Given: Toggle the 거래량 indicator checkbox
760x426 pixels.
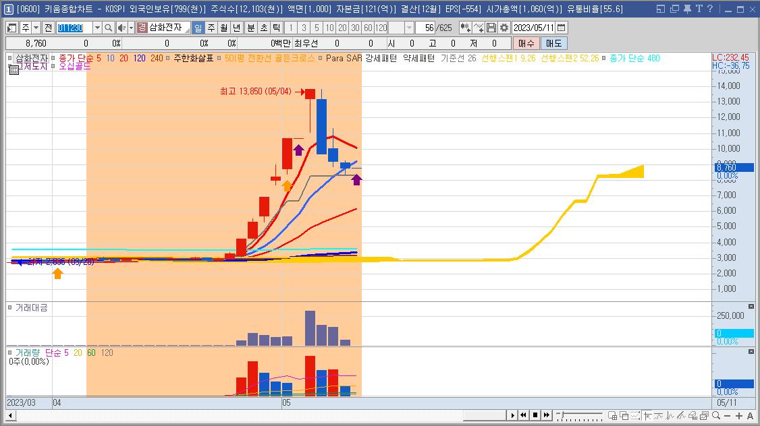Looking at the screenshot, I should pos(9,353).
